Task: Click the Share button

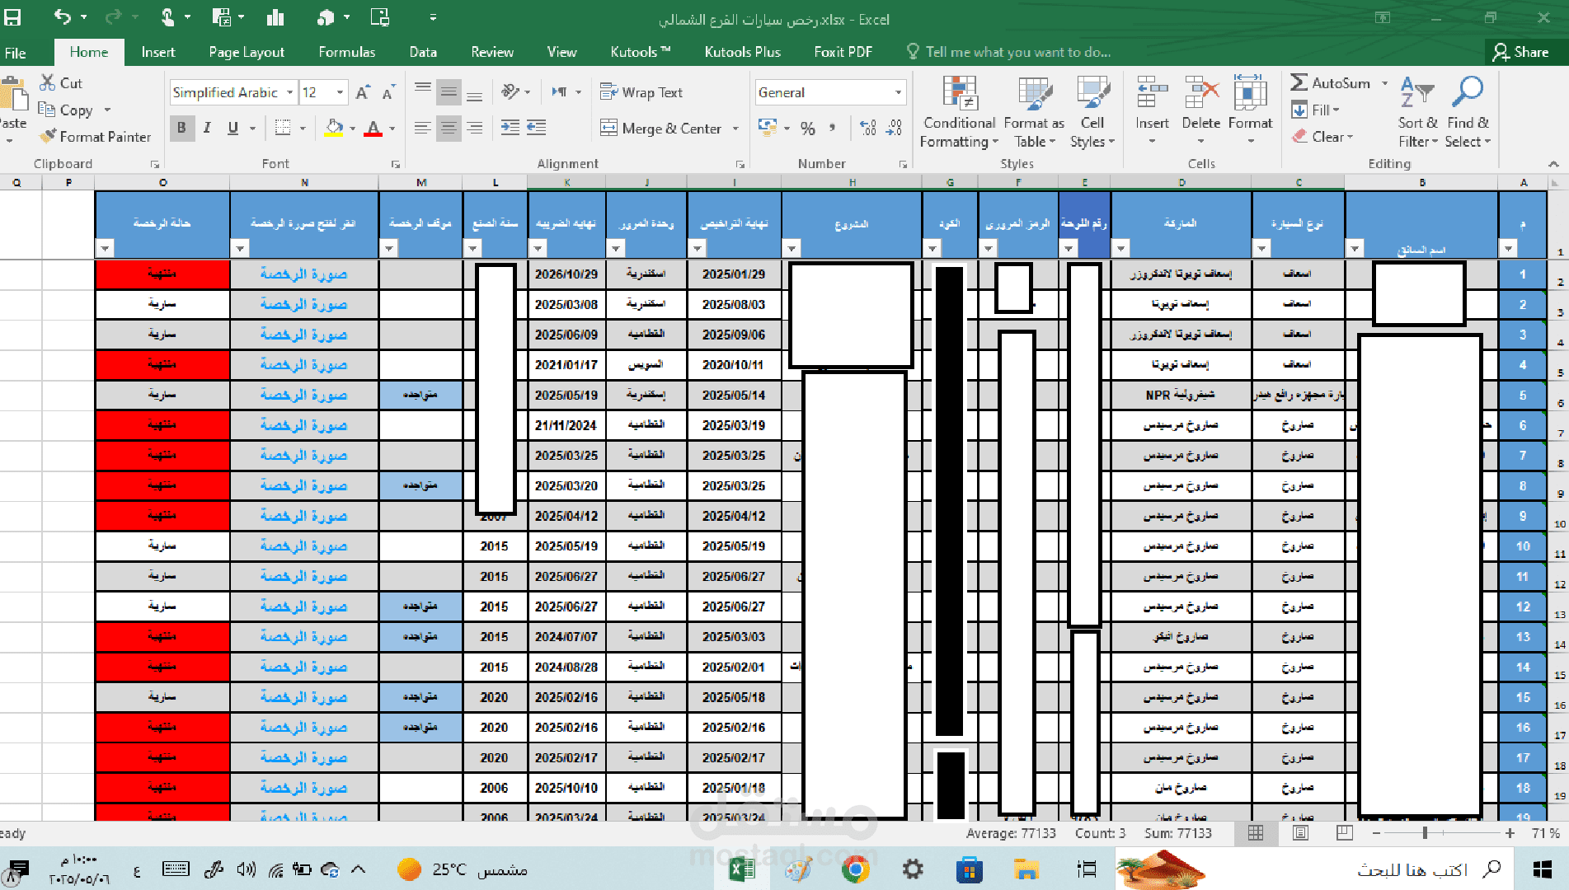Action: click(x=1522, y=52)
